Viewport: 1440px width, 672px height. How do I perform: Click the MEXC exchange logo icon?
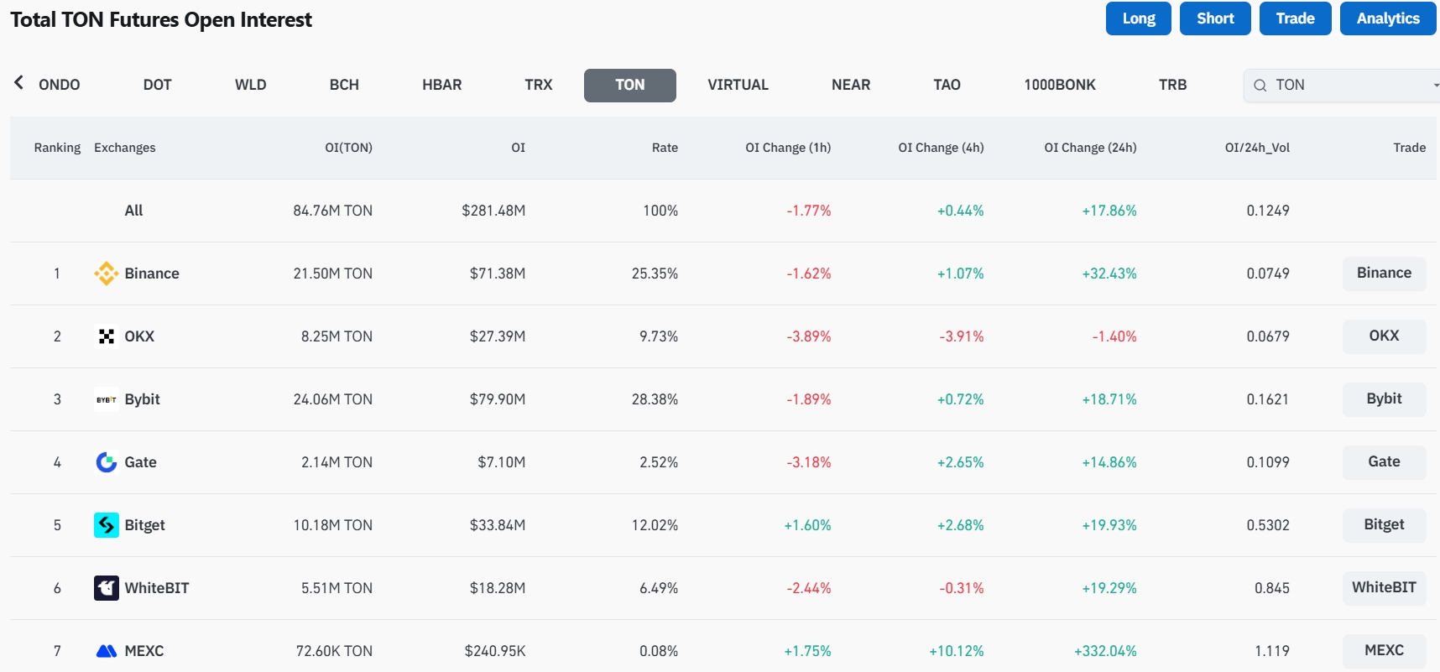click(x=107, y=651)
